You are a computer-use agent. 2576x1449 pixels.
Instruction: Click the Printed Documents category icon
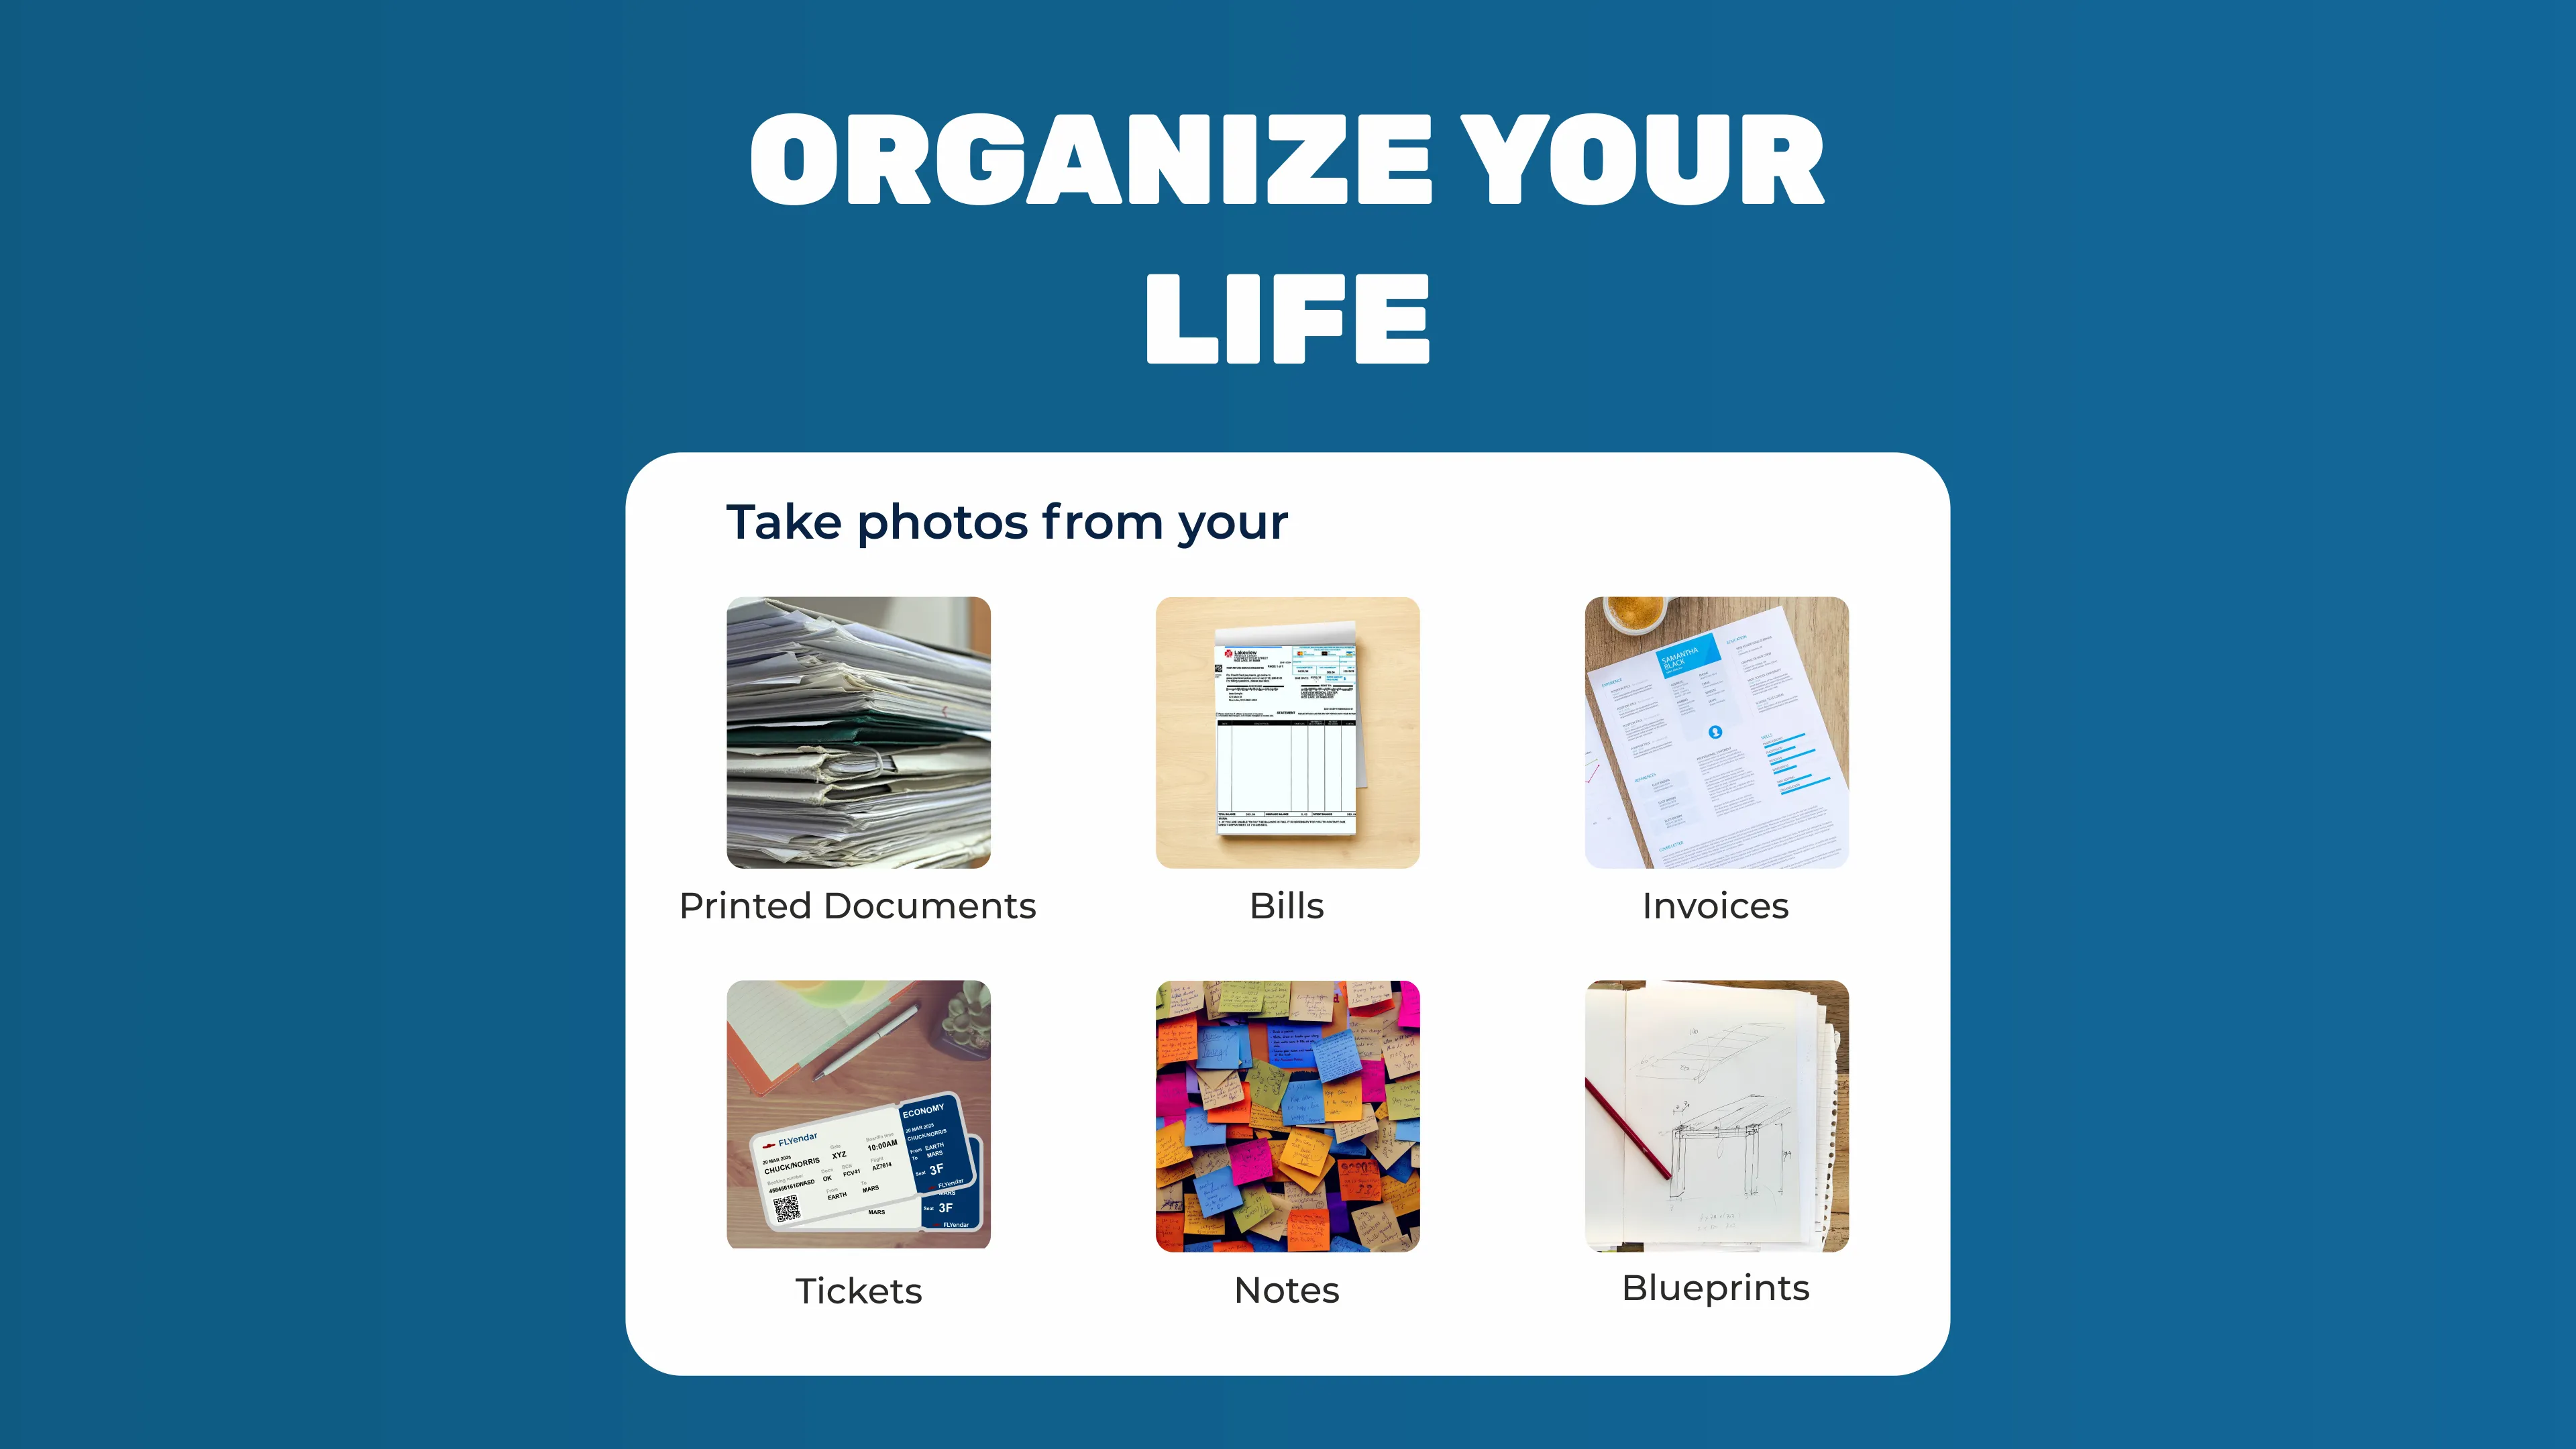coord(858,731)
